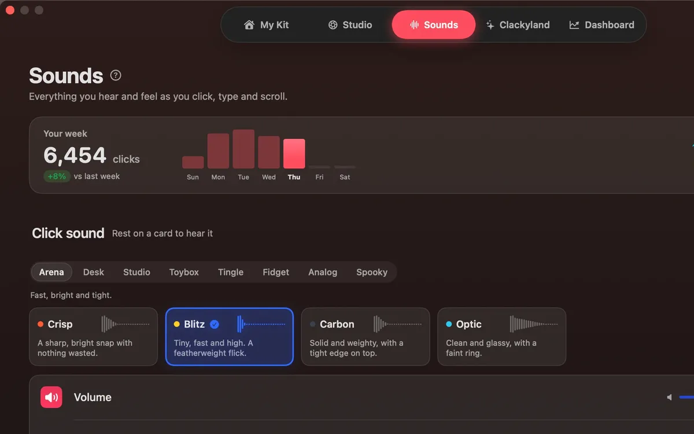The width and height of the screenshot is (694, 434).
Task: Open Studio from the top navigation bar
Action: tap(350, 25)
